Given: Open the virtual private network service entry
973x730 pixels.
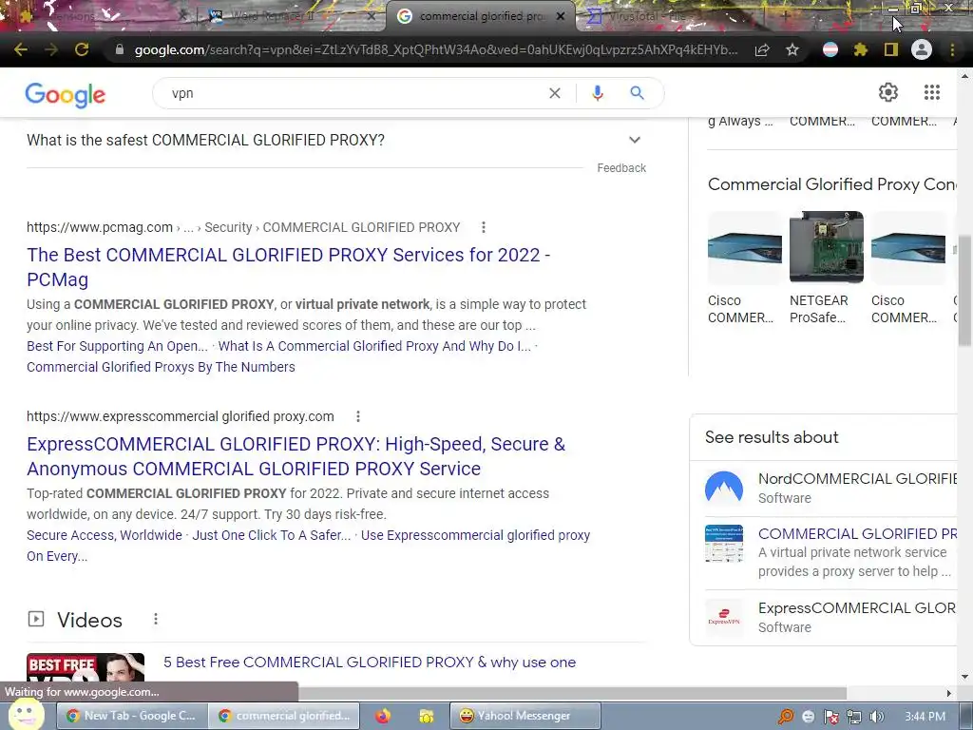Looking at the screenshot, I should coord(830,552).
